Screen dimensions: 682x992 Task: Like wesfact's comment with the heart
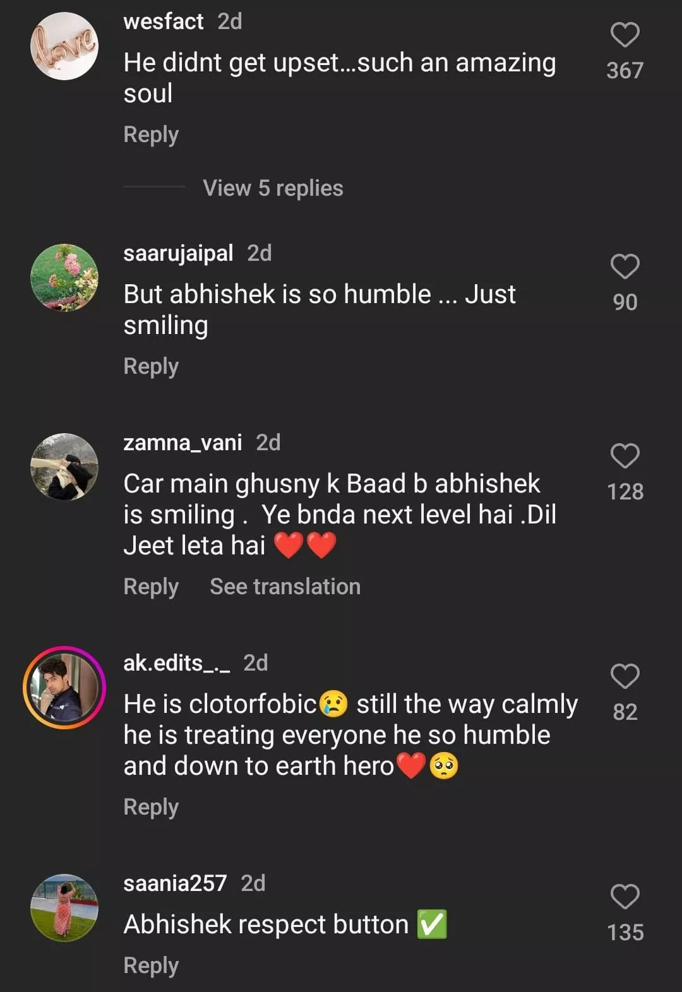pos(625,35)
